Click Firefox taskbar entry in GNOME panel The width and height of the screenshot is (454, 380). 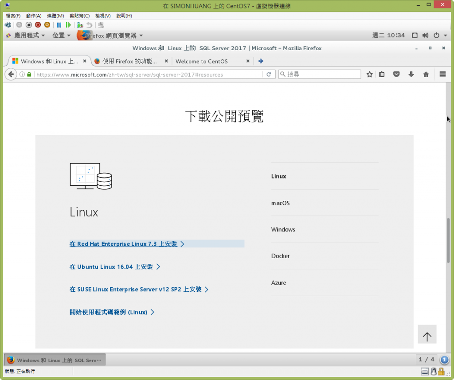[55, 360]
